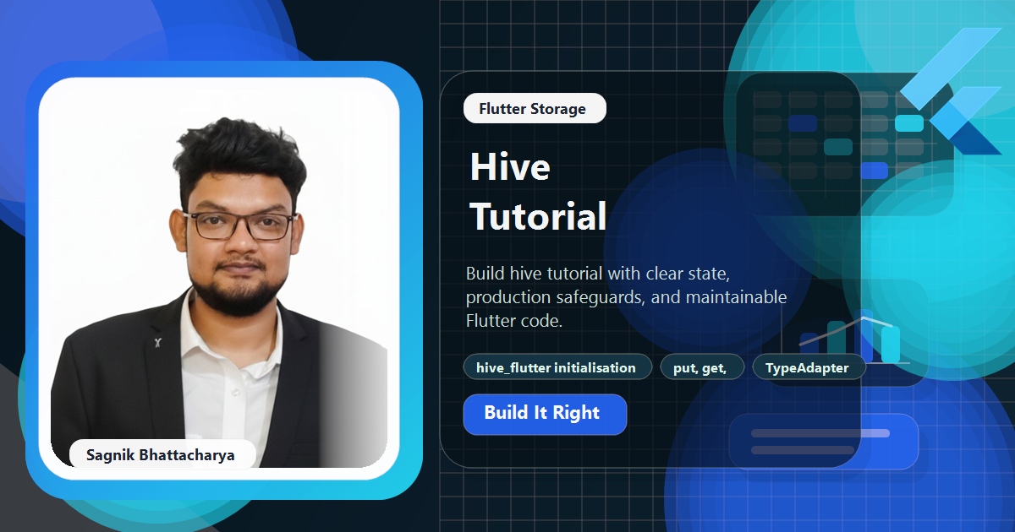Click the Hive Tutorial headline
Image resolution: width=1015 pixels, height=532 pixels.
538,193
